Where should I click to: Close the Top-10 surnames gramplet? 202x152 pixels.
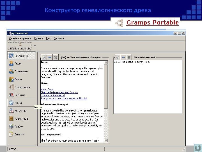click(x=129, y=57)
